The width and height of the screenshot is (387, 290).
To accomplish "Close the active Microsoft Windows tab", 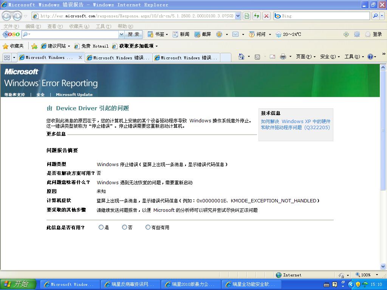I will tap(80, 57).
